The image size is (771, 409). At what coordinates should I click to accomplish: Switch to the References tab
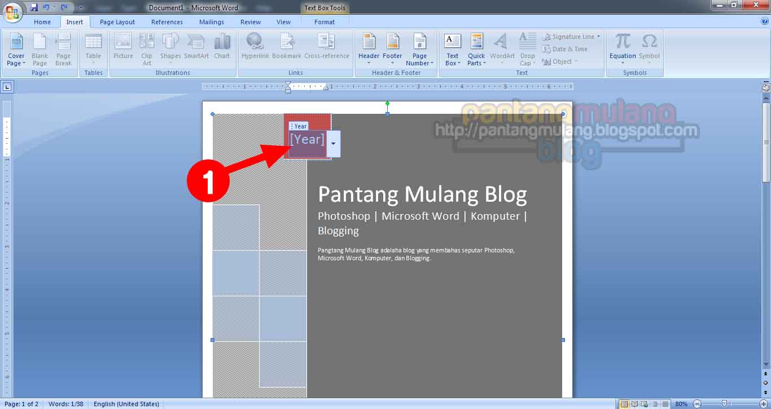tap(167, 22)
